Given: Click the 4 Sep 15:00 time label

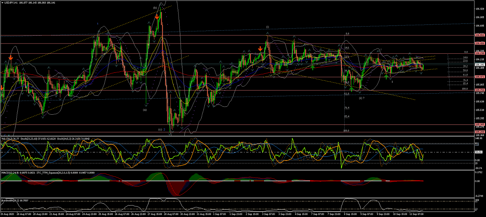Looking at the screenshot, I should click(x=301, y=215).
